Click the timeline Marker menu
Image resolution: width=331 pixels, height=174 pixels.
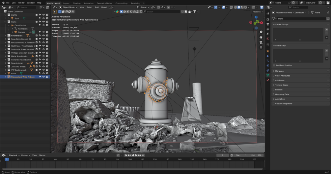[42, 155]
